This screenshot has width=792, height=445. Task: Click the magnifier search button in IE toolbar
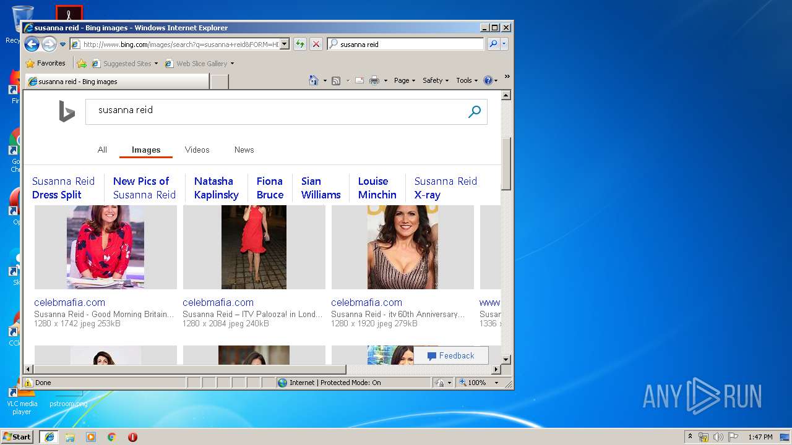(x=493, y=44)
